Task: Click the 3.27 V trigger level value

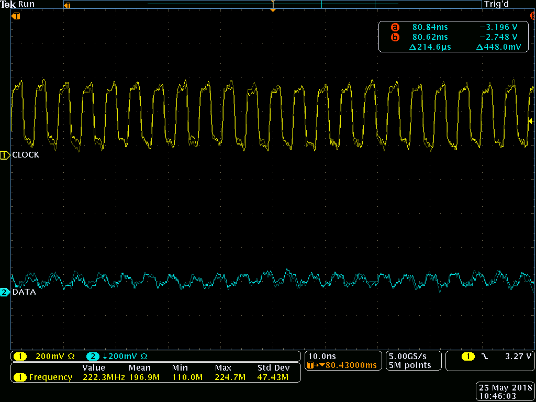Action: click(x=518, y=356)
